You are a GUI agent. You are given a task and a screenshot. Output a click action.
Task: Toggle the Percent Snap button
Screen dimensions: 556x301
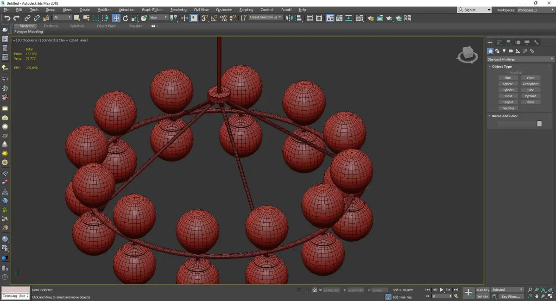click(223, 18)
